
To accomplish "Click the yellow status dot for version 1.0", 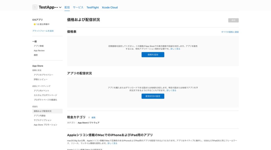I will pos(35,24).
